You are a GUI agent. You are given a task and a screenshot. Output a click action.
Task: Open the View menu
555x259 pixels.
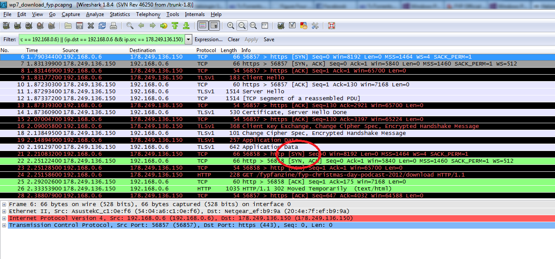tap(37, 14)
